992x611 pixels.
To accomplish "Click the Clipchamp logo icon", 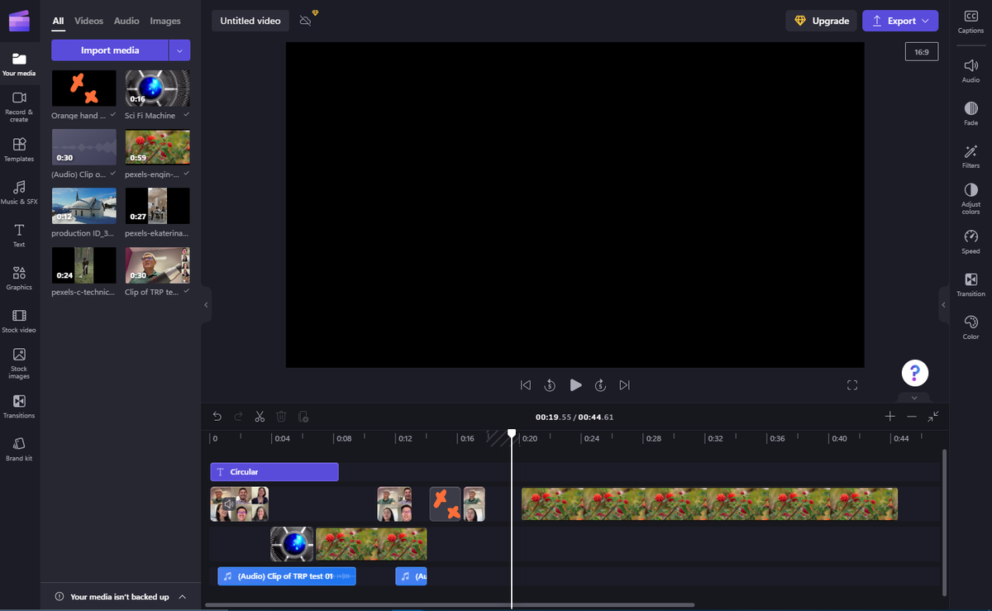I will pos(19,21).
